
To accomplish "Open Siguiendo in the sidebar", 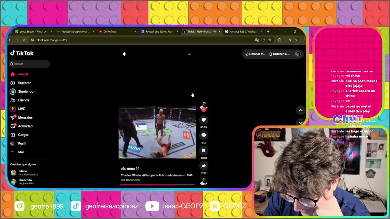I will [x=26, y=92].
